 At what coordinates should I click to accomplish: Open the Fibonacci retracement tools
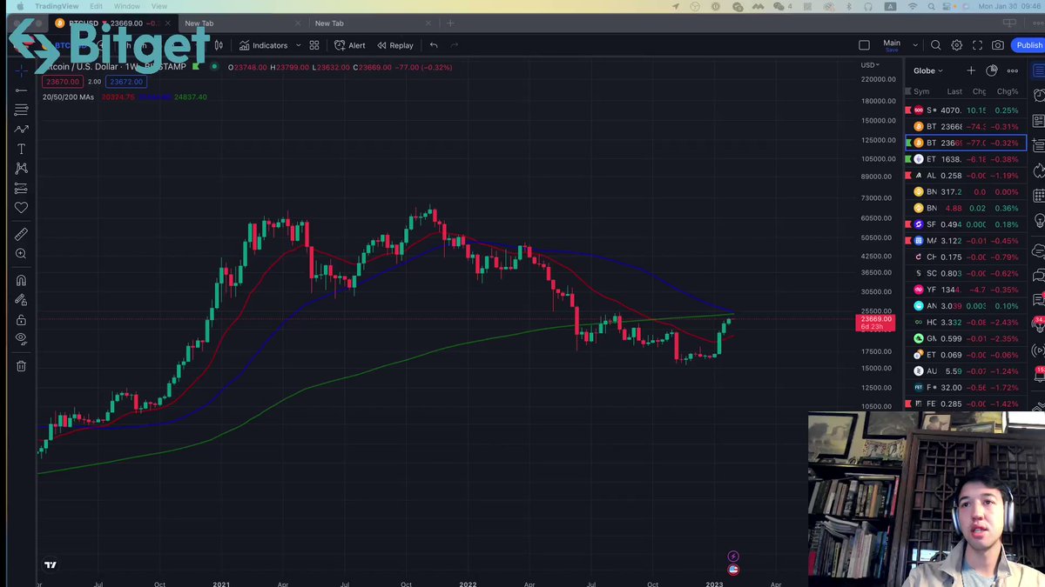click(x=21, y=110)
